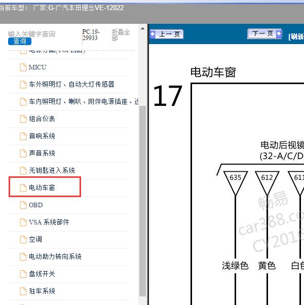Select the 组合仪表 entry
Screen dimensions: 304x305
tap(42, 119)
